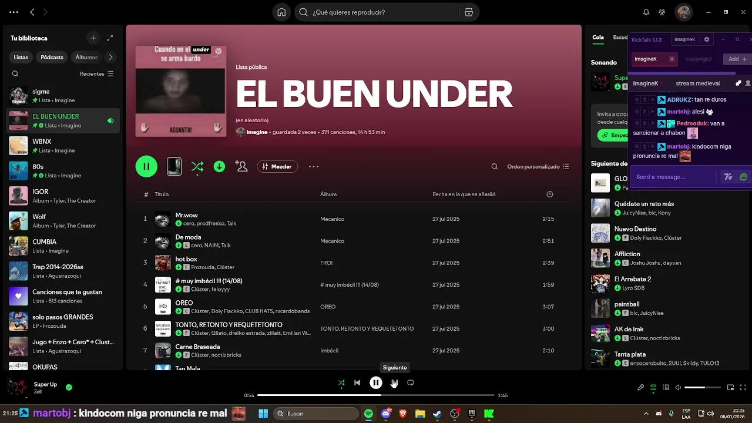The image size is (752, 423).
Task: Open the notifications bell icon
Action: pos(646,12)
